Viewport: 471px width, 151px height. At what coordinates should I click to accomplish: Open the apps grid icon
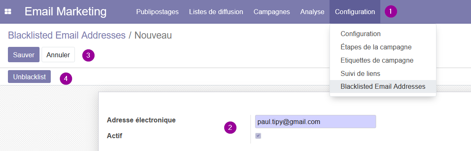coord(8,12)
